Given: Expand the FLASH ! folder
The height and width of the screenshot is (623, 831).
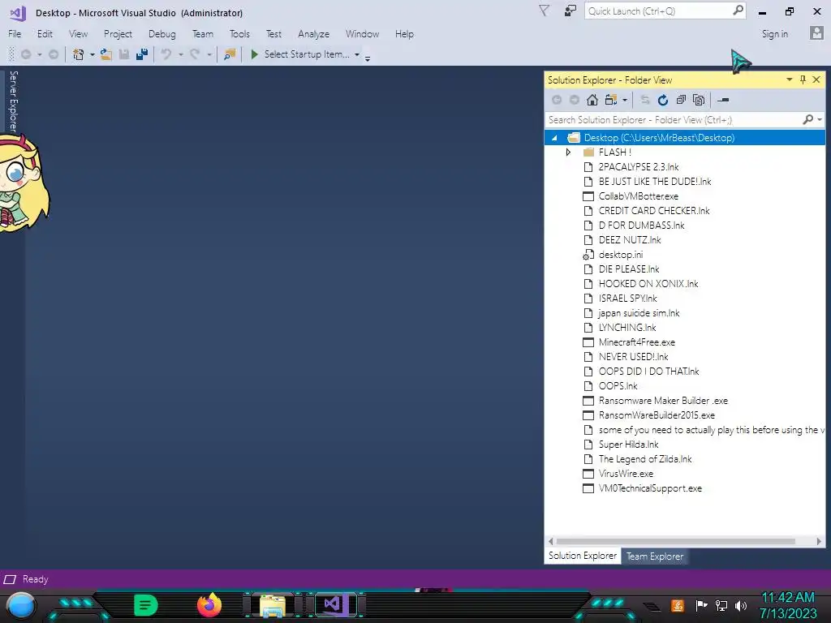Looking at the screenshot, I should coord(568,153).
